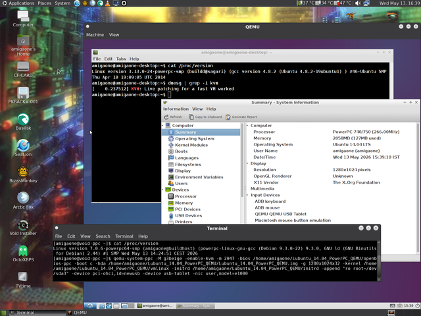421x316 pixels.
Task: Click the QEMU button in host taskbar
Action: pos(78,313)
